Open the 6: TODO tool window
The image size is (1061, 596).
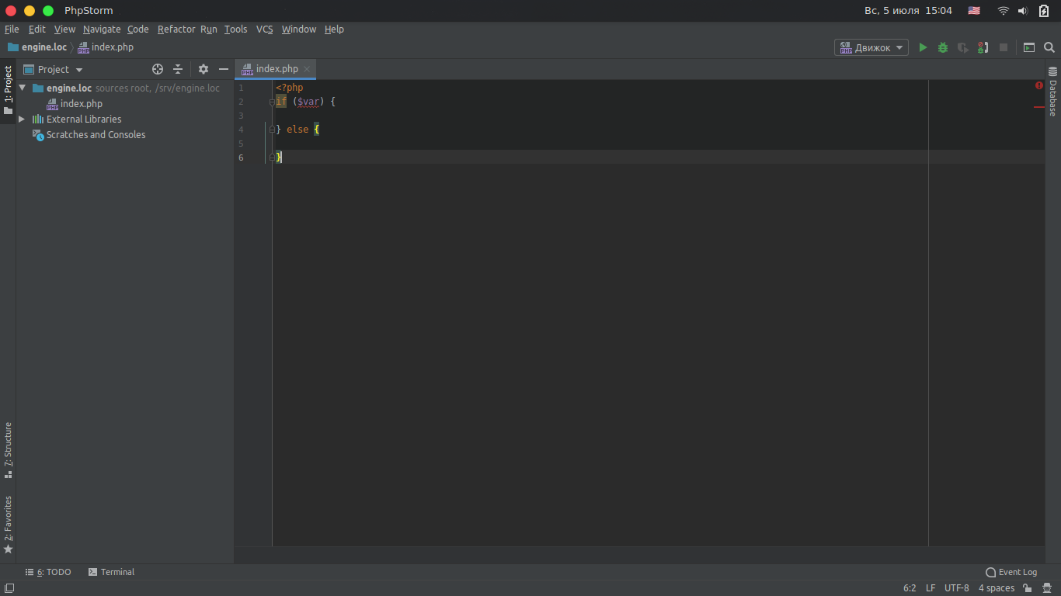point(48,572)
